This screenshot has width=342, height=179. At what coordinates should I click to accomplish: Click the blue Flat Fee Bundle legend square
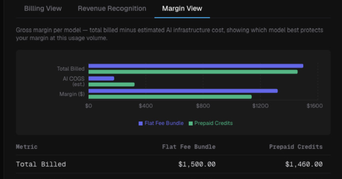tap(141, 123)
